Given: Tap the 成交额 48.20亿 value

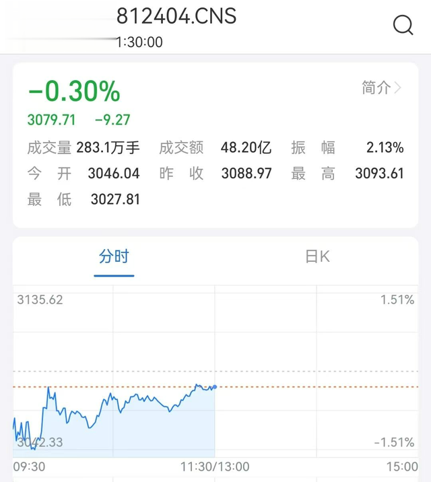Looking at the screenshot, I should point(246,147).
